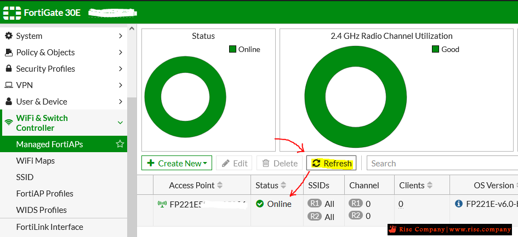
Task: Sort by Clients column arrows
Action: (429, 185)
